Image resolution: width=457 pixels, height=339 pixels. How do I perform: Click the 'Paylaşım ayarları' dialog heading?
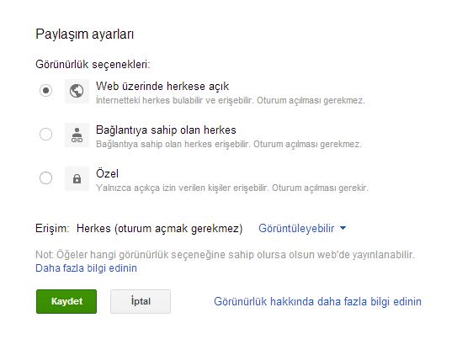[x=84, y=34]
